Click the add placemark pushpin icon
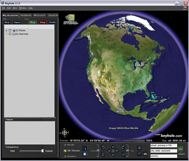Image resolution: width=189 pixels, height=161 pixels. [139, 154]
